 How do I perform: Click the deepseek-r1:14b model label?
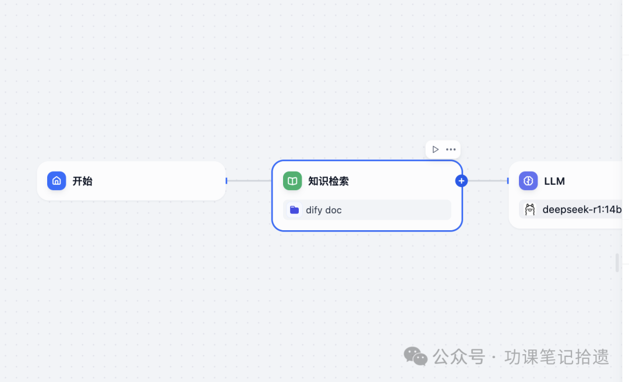tap(581, 209)
